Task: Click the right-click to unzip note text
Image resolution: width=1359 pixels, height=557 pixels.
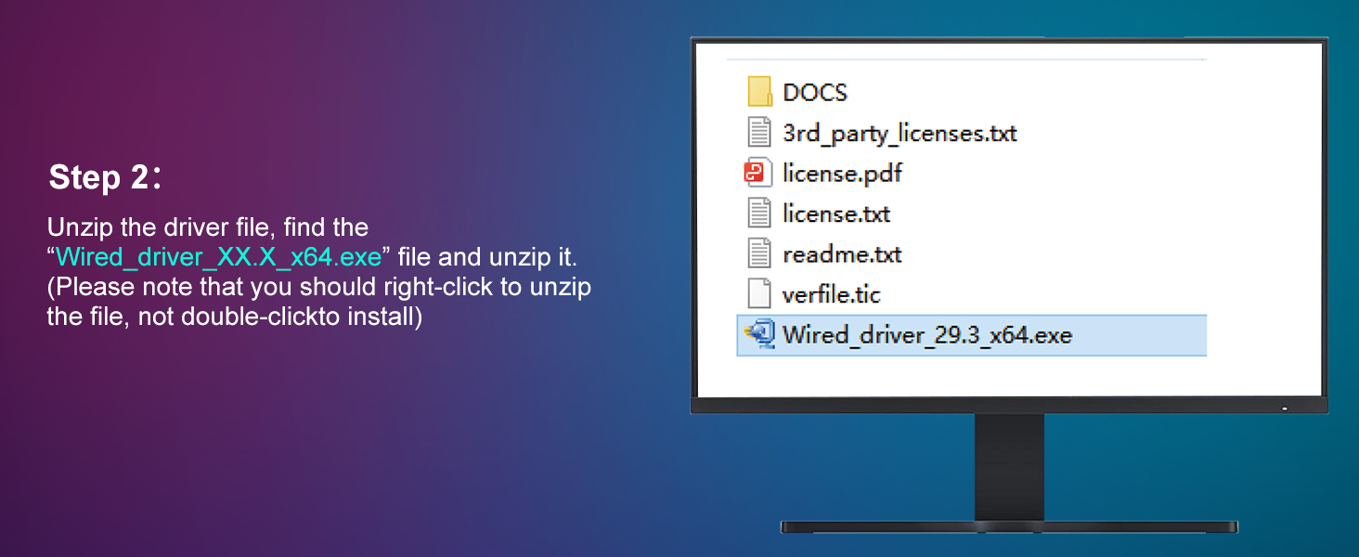Action: pyautogui.click(x=318, y=287)
